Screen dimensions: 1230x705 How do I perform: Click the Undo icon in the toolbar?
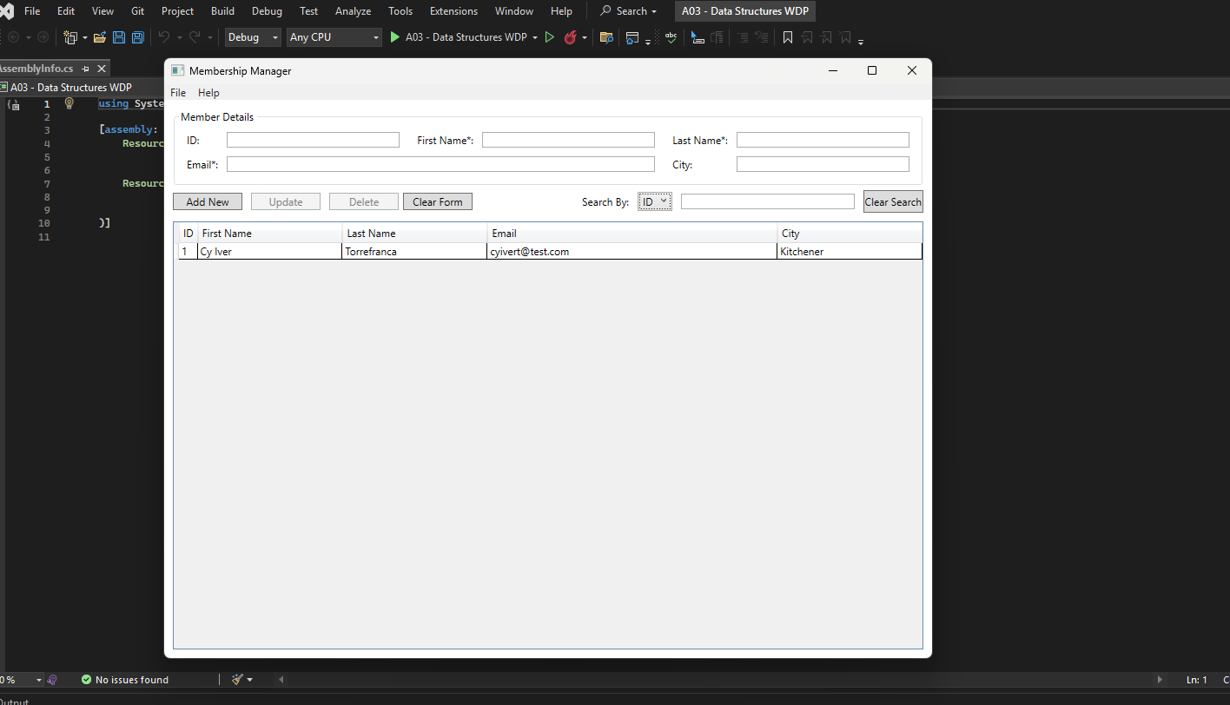(166, 37)
